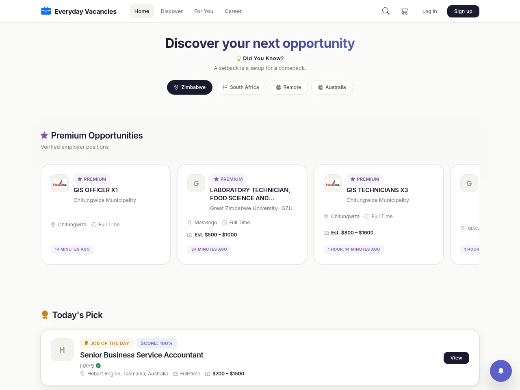Screen dimensions: 520x390
Task: Click the G avatar on Laboratory Technician card
Action: tap(196, 183)
